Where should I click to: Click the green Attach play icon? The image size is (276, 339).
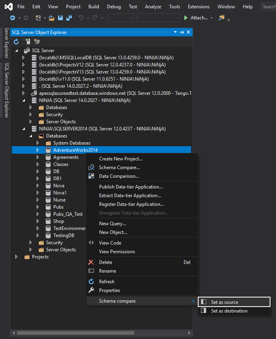186,18
